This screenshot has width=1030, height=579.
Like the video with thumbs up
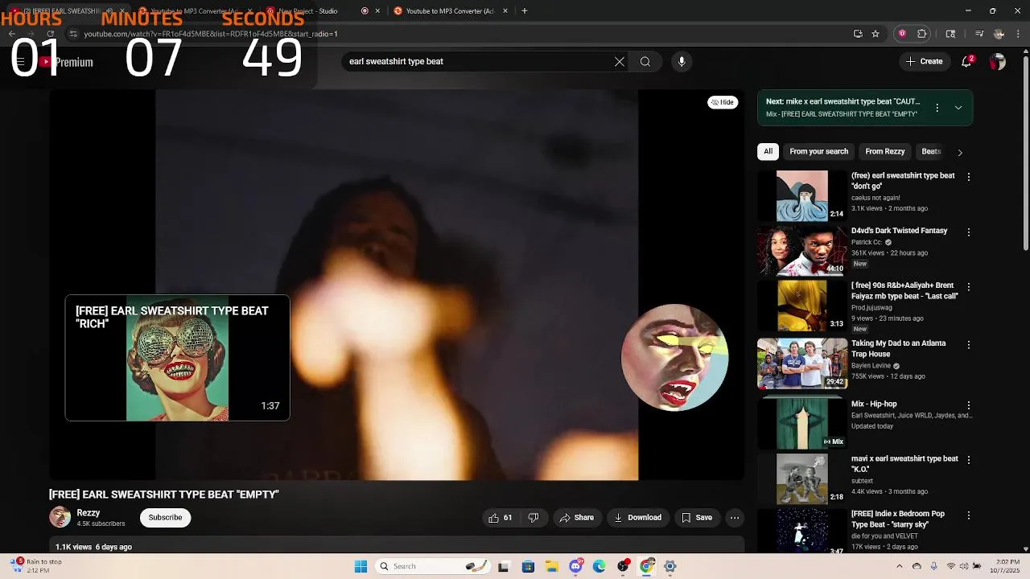[x=500, y=518]
